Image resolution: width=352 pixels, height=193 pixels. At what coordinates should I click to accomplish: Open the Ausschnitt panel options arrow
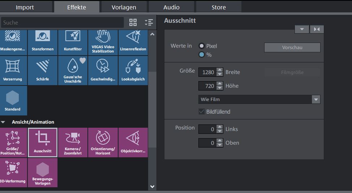[x=302, y=29]
